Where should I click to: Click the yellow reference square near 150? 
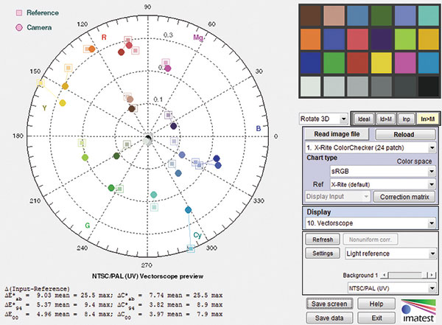(x=41, y=83)
